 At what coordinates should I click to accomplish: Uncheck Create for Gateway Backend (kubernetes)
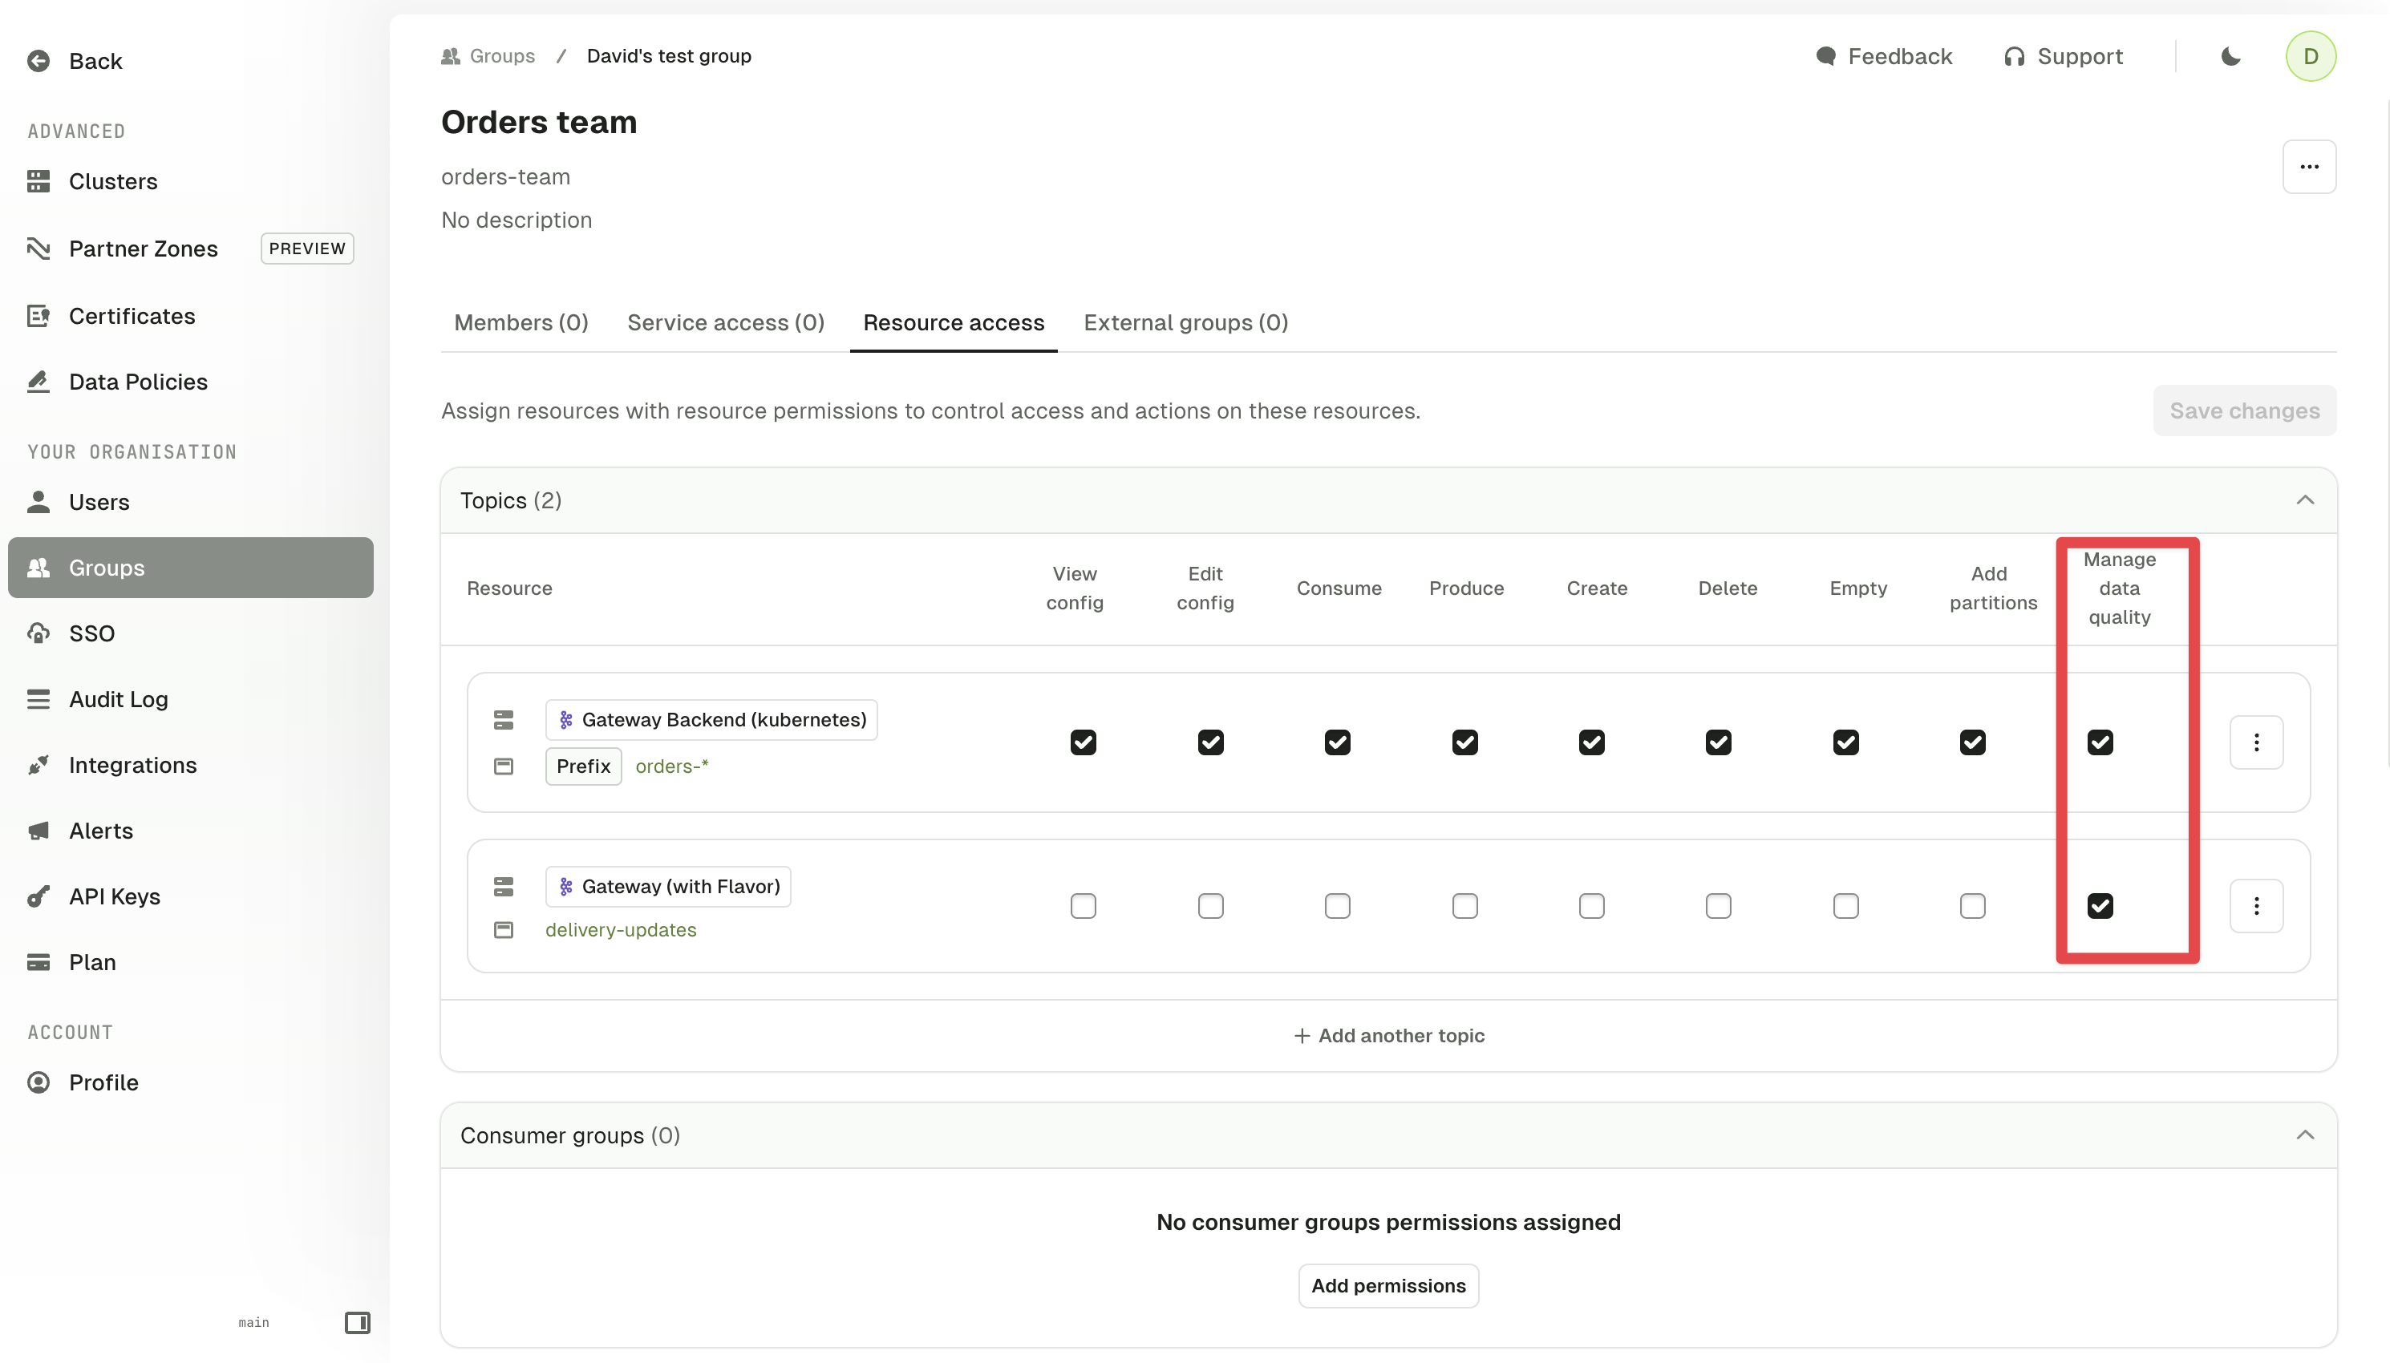click(1591, 742)
